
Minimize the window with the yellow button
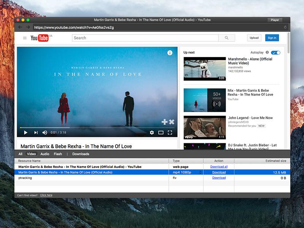(x=23, y=20)
